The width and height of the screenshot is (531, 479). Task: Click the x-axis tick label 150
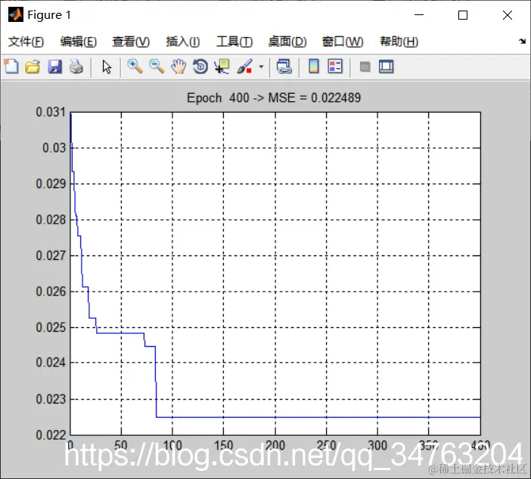[223, 445]
